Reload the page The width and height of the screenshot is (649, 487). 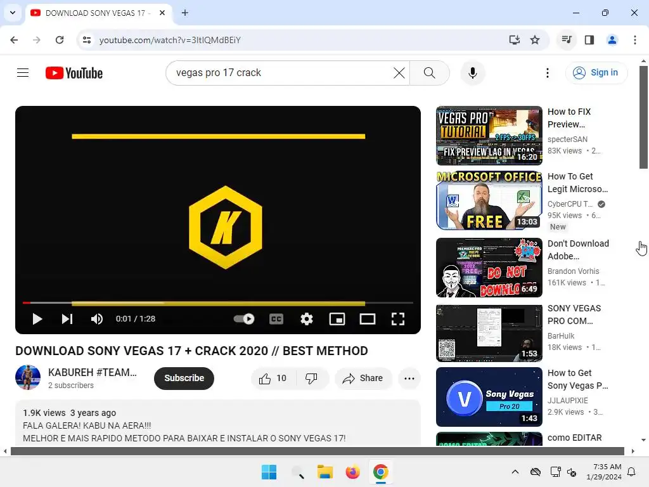(60, 40)
